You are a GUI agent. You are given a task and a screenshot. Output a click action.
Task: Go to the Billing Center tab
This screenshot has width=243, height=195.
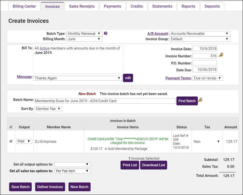point(24,6)
